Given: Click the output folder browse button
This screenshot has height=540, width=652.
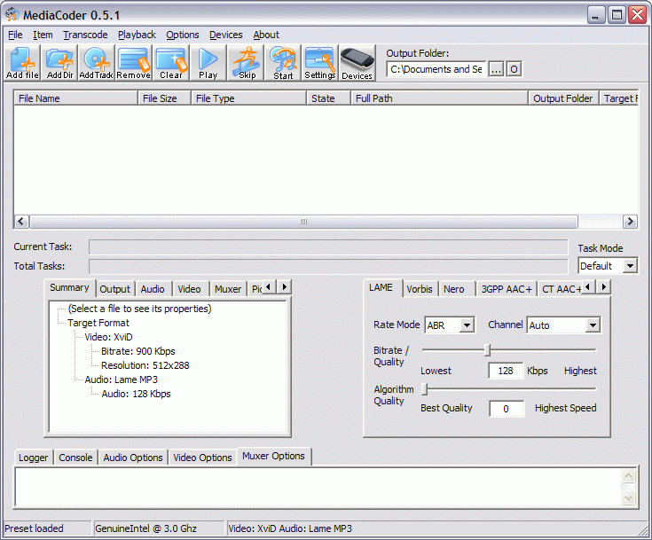Looking at the screenshot, I should (x=497, y=69).
